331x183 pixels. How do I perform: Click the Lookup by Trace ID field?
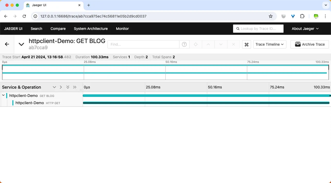coord(258,29)
